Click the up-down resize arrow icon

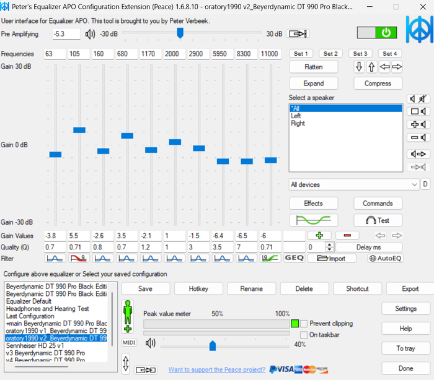126,363
